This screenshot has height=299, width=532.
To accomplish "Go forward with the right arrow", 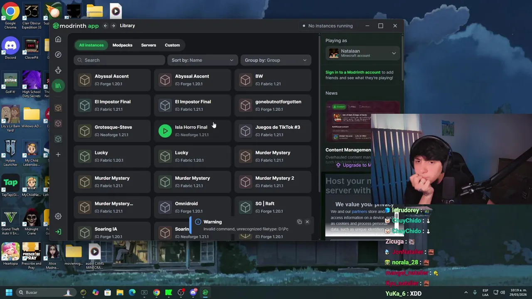I will click(113, 26).
